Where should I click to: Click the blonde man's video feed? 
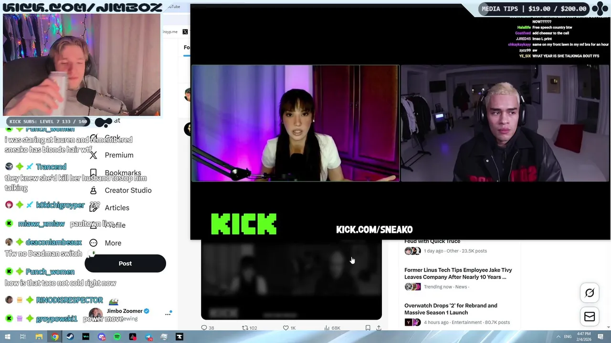(x=505, y=123)
